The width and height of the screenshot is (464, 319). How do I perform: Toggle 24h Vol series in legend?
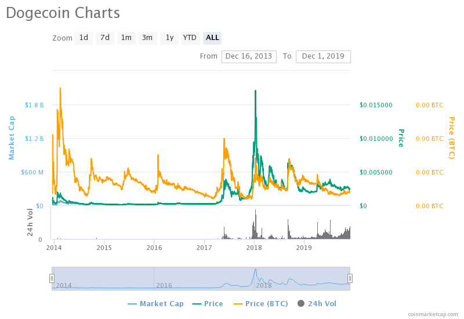click(x=317, y=304)
